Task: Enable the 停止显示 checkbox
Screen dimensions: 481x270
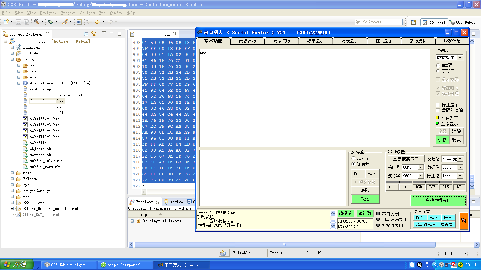Action: point(438,105)
